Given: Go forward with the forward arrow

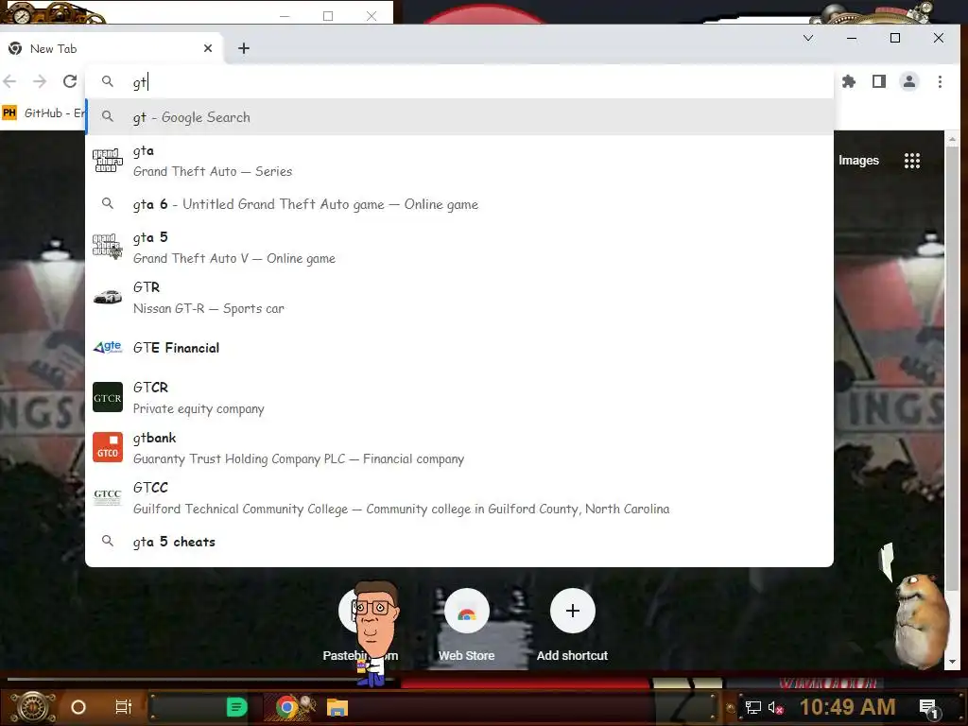Looking at the screenshot, I should point(40,81).
